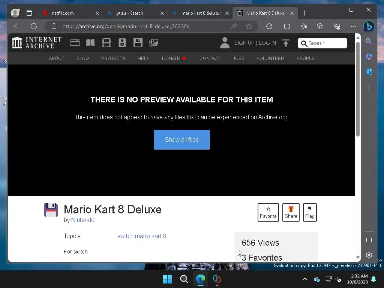The image size is (384, 288).
Task: View site information lock icon
Action: [x=54, y=26]
